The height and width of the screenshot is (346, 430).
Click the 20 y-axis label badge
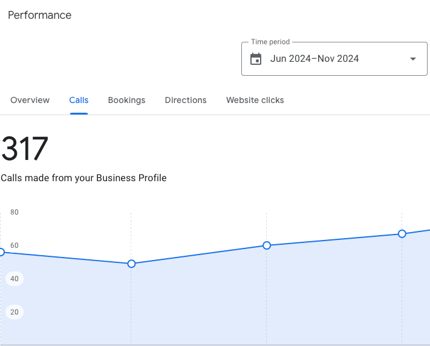15,312
